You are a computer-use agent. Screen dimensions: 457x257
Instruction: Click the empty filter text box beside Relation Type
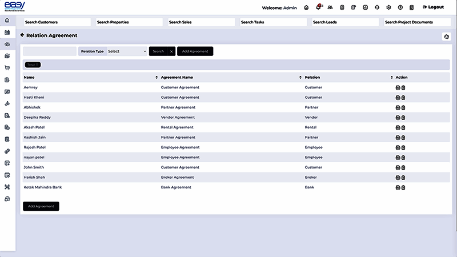pyautogui.click(x=50, y=51)
